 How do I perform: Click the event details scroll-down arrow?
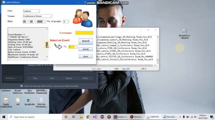[x=47, y=57]
